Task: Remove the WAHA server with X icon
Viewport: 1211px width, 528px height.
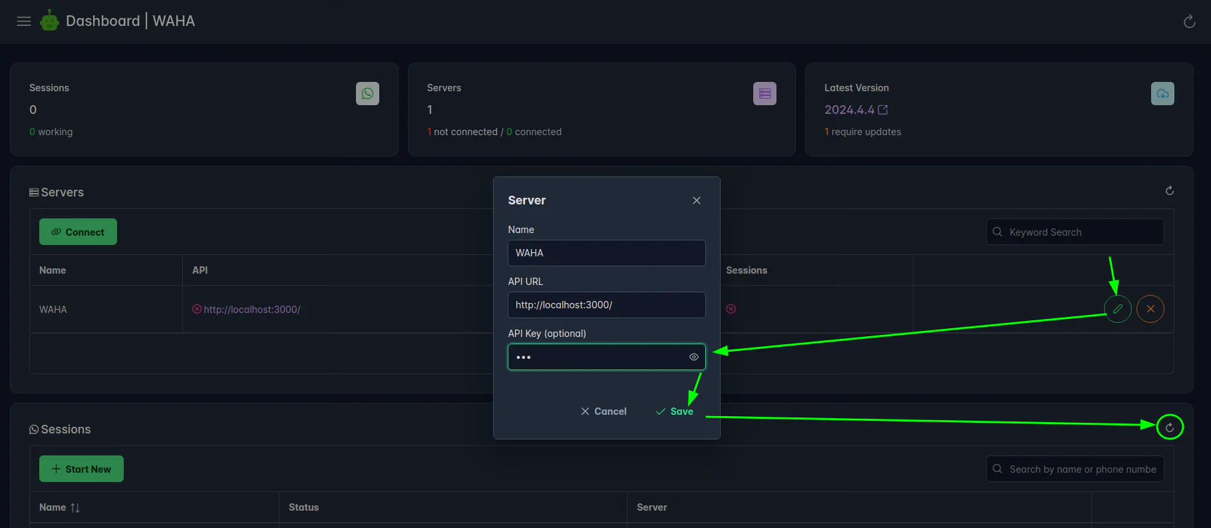Action: click(x=1150, y=309)
